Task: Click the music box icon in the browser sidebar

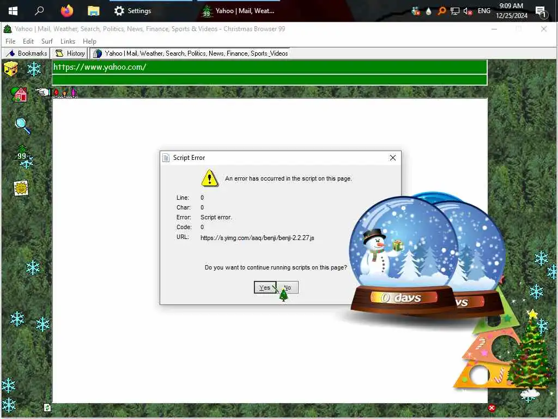Action: (11, 68)
